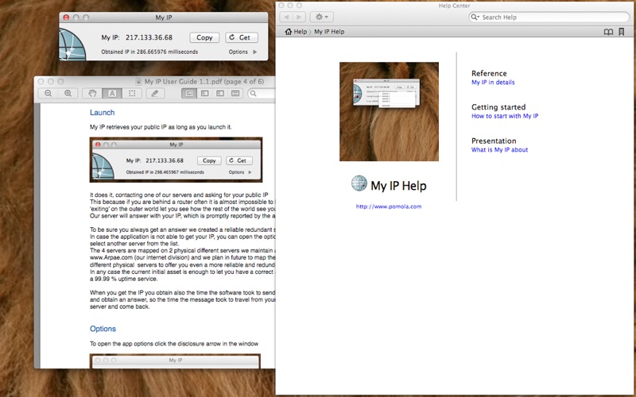The image size is (636, 397).
Task: Switch to contact sheet view in Preview
Action: [235, 94]
